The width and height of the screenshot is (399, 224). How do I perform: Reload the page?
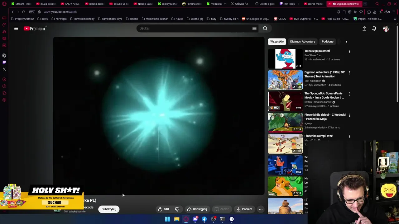[x=24, y=12]
